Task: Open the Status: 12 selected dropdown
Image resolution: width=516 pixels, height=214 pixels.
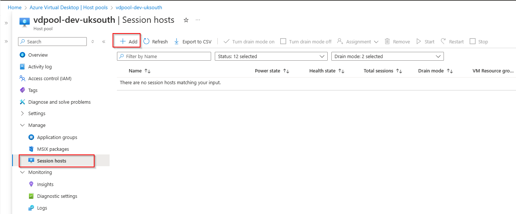Action: click(271, 56)
